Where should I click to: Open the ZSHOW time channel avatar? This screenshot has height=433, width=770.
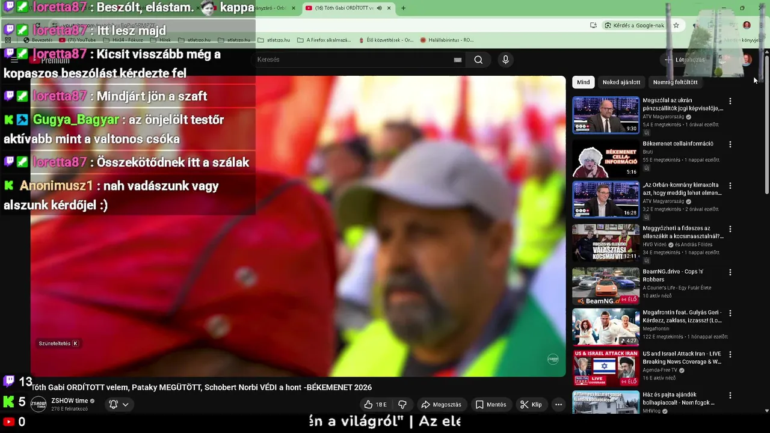tap(38, 404)
